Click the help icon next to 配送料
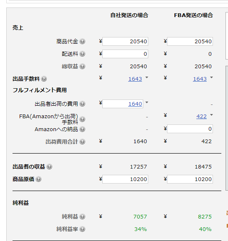 (82, 54)
